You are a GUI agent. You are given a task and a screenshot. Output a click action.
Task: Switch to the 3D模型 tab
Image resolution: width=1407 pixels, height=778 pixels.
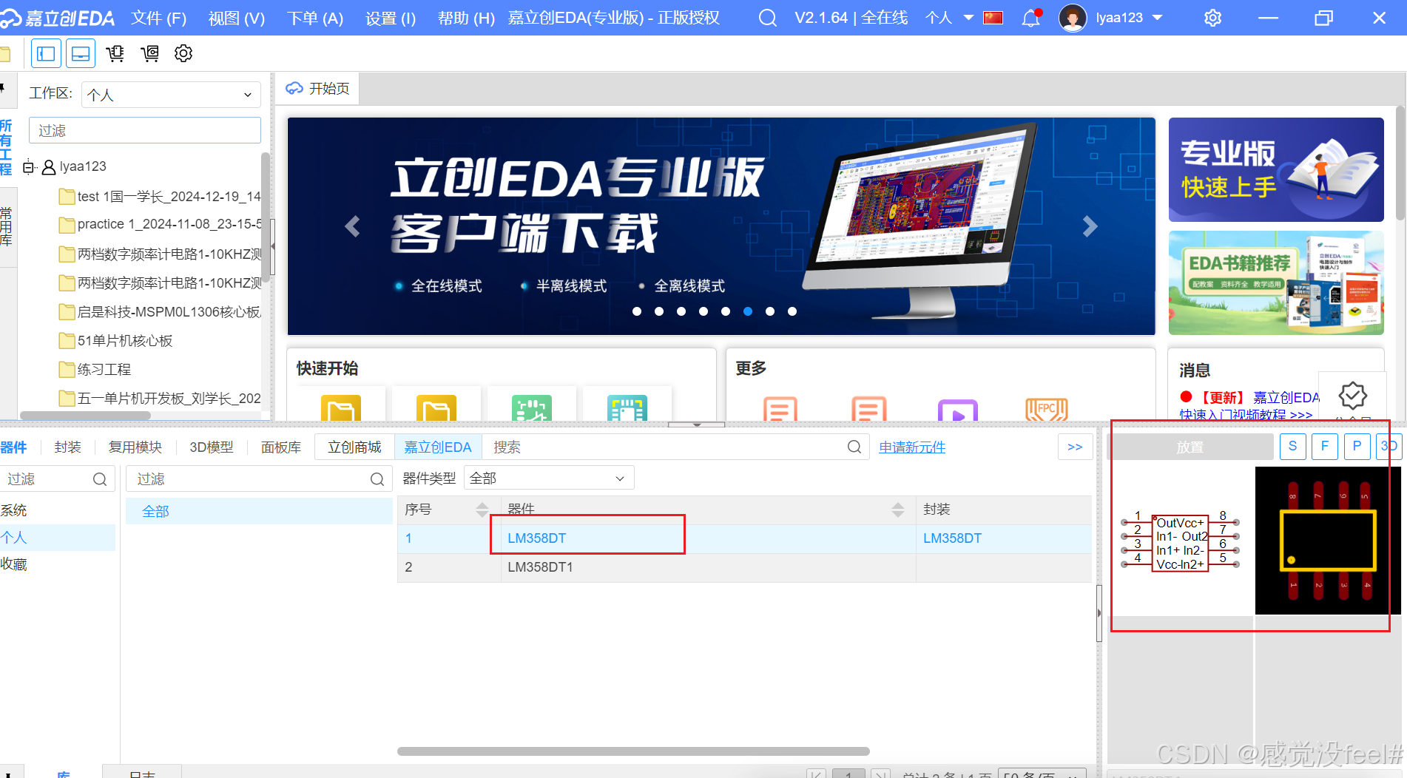tap(212, 447)
